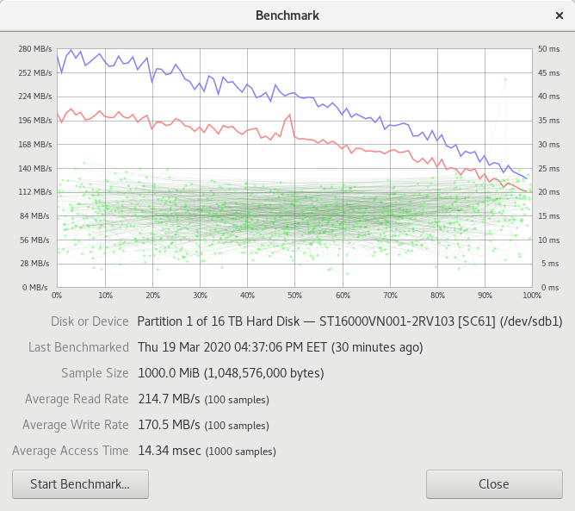This screenshot has width=575, height=511.
Task: Click the 90% x-axis label
Action: pyautogui.click(x=485, y=296)
